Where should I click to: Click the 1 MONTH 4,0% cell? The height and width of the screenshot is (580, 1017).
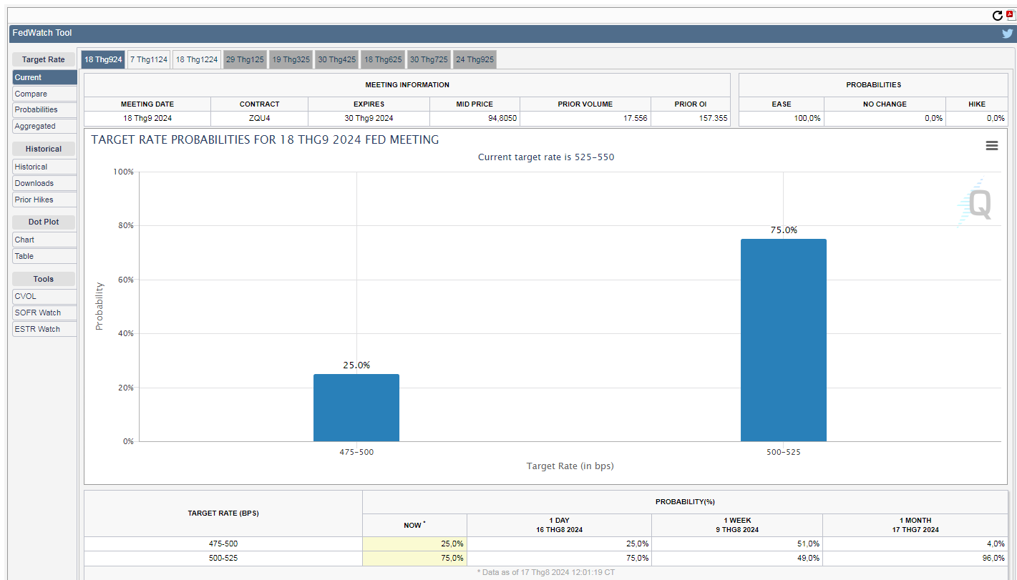(915, 544)
